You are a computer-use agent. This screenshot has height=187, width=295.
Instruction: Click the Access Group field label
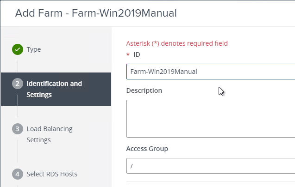click(x=147, y=149)
